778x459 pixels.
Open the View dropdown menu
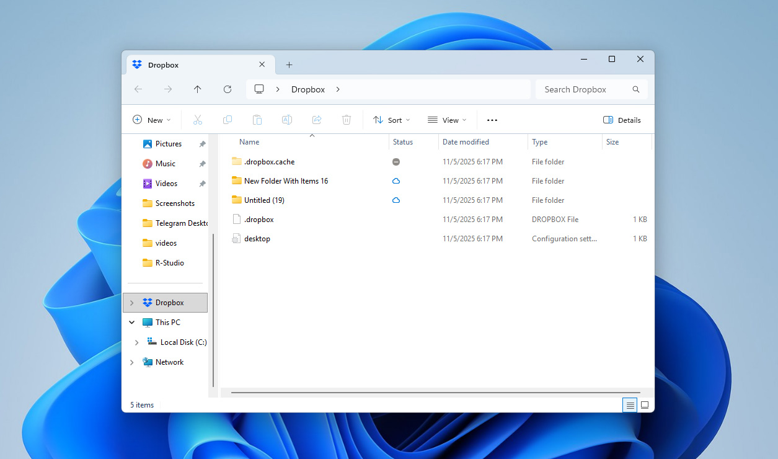tap(447, 119)
